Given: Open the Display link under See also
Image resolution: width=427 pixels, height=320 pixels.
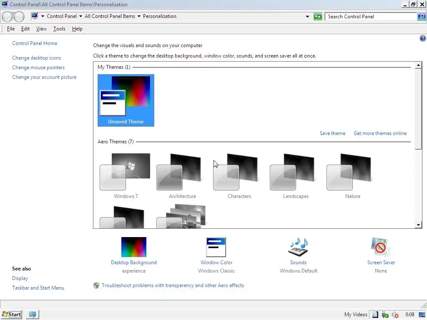Looking at the screenshot, I should (20, 278).
